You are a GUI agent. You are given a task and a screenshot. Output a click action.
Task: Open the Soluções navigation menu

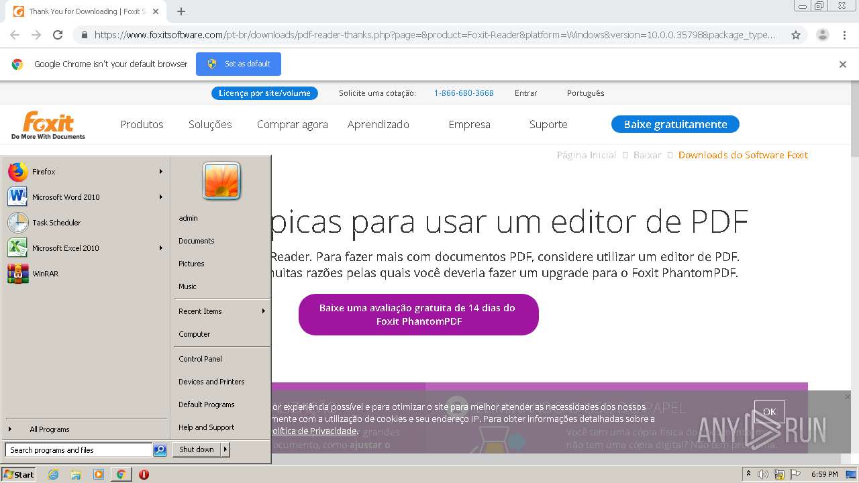210,124
